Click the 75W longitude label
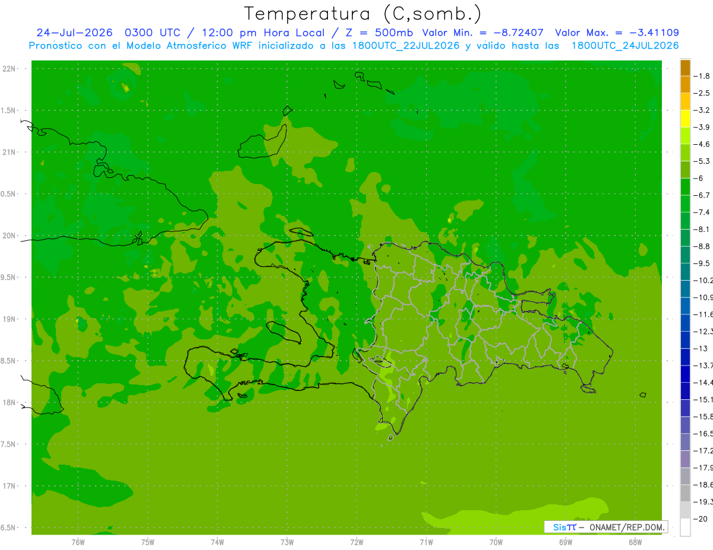713x550 pixels. click(x=148, y=542)
